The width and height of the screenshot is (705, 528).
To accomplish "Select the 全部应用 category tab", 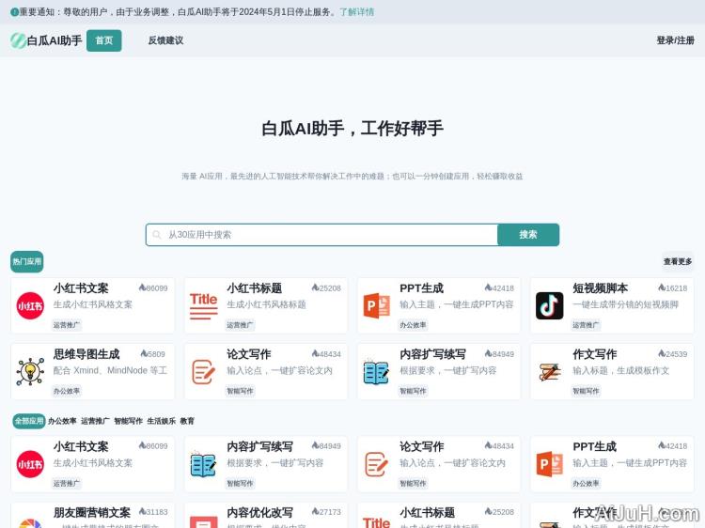I will (29, 421).
